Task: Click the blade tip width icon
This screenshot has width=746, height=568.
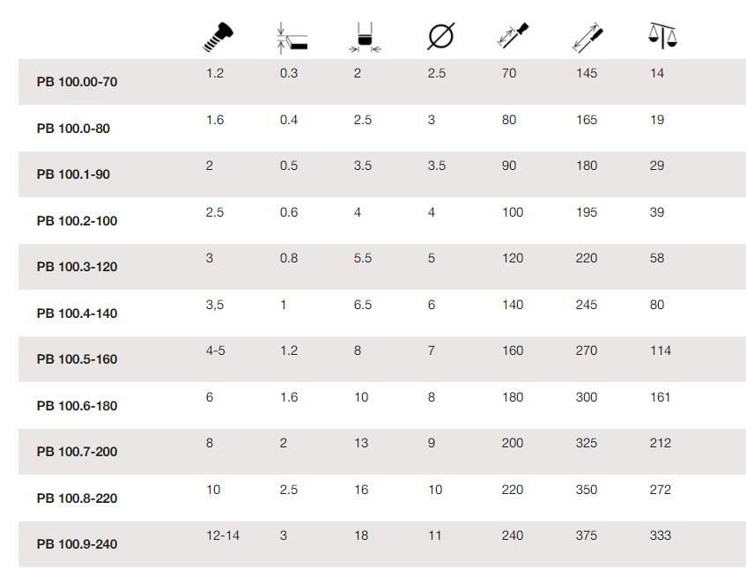Action: coord(365,37)
